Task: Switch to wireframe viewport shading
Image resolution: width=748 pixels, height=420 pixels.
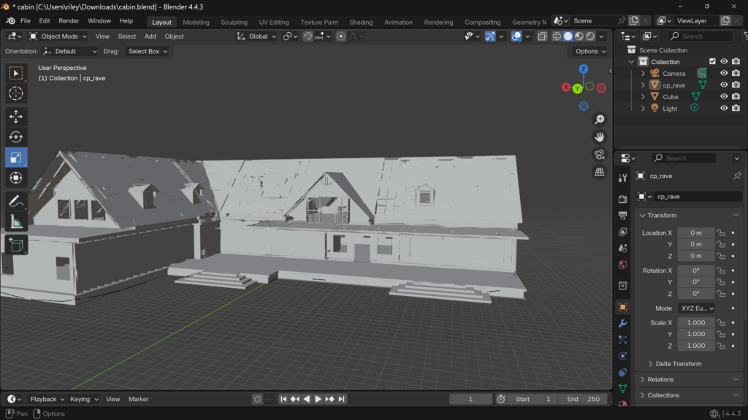Action: coord(557,36)
